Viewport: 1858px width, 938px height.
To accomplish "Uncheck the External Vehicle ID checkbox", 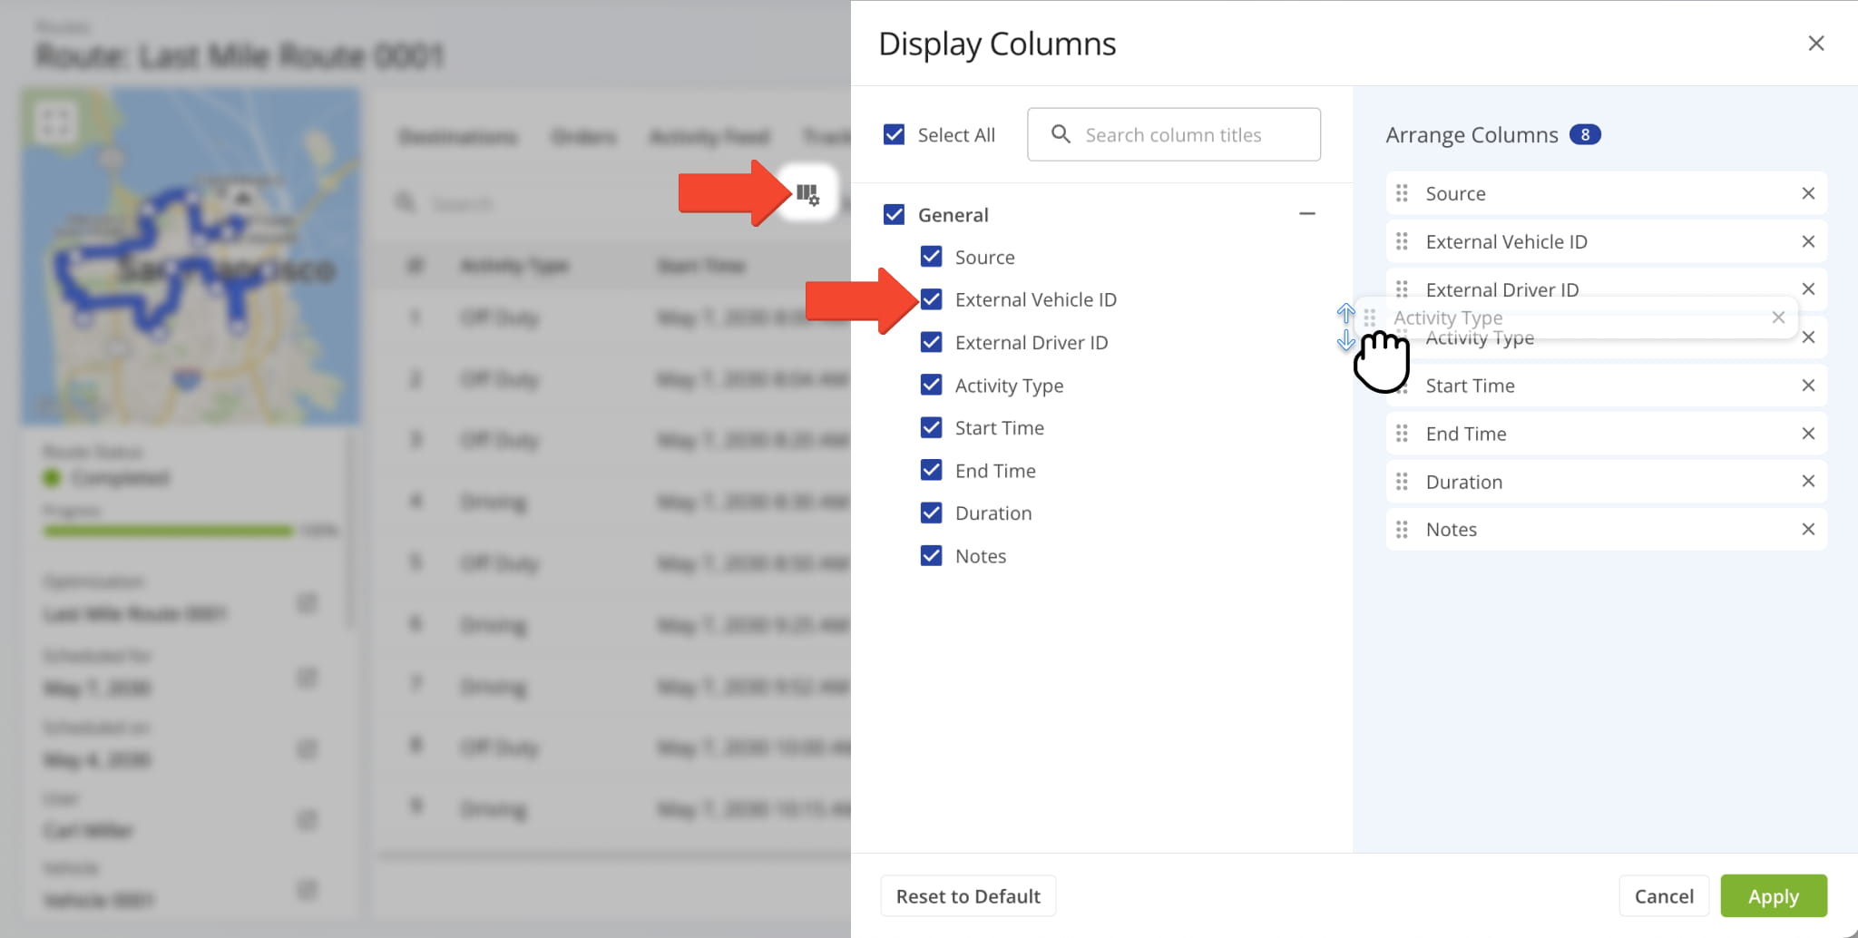I will (931, 299).
